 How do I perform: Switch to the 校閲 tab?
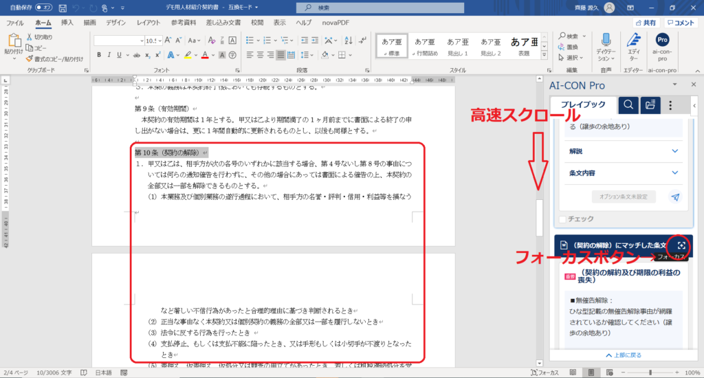[x=257, y=23]
